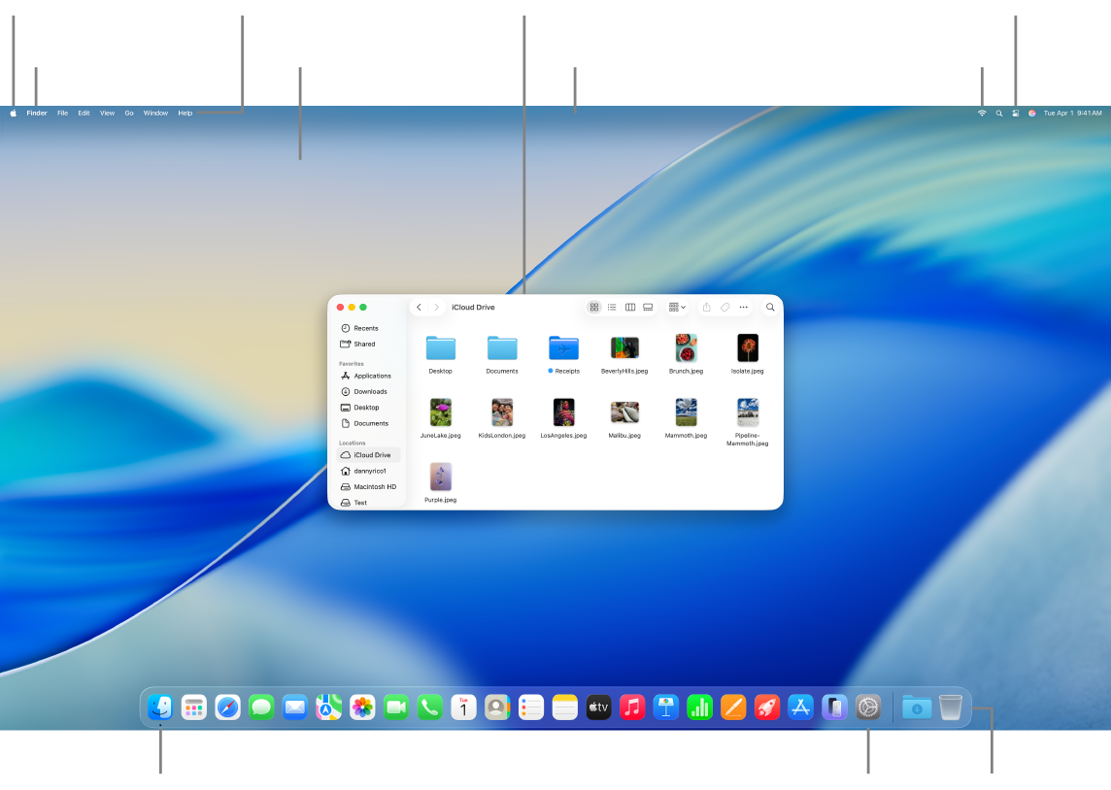The width and height of the screenshot is (1111, 790).
Task: Click the Finder window search icon
Action: tap(770, 308)
